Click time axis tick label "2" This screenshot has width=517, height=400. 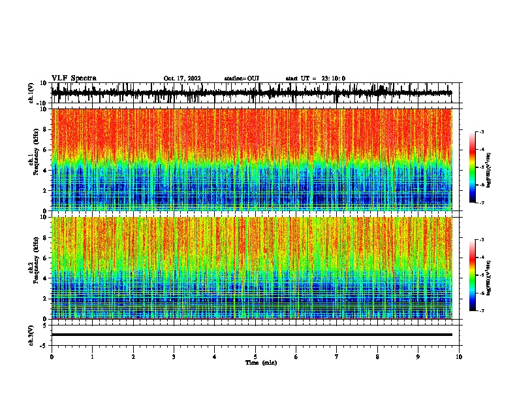[x=133, y=357]
